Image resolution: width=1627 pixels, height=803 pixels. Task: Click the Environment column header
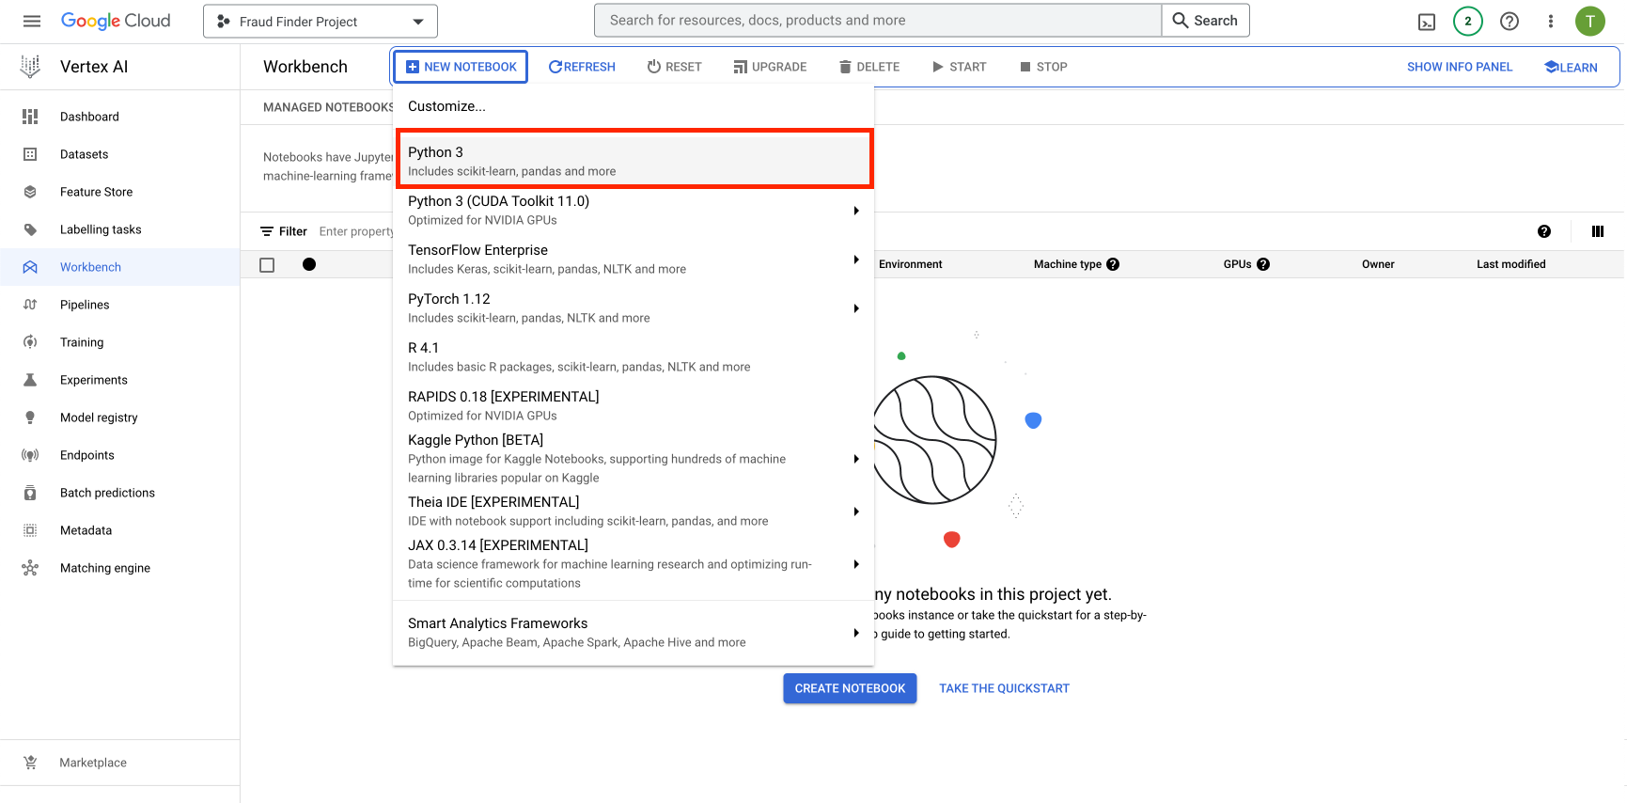point(910,264)
